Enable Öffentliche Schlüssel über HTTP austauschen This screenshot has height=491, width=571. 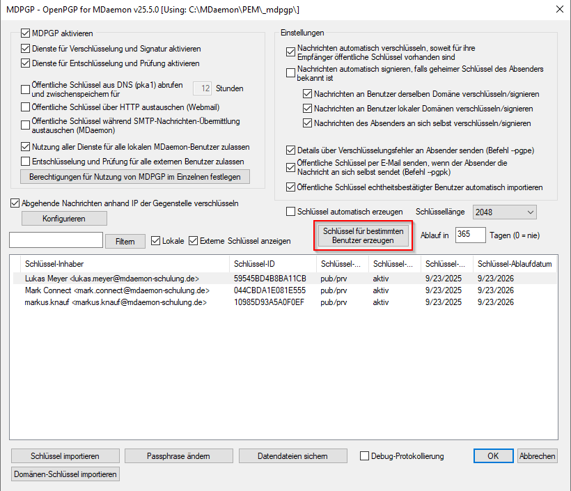[26, 107]
